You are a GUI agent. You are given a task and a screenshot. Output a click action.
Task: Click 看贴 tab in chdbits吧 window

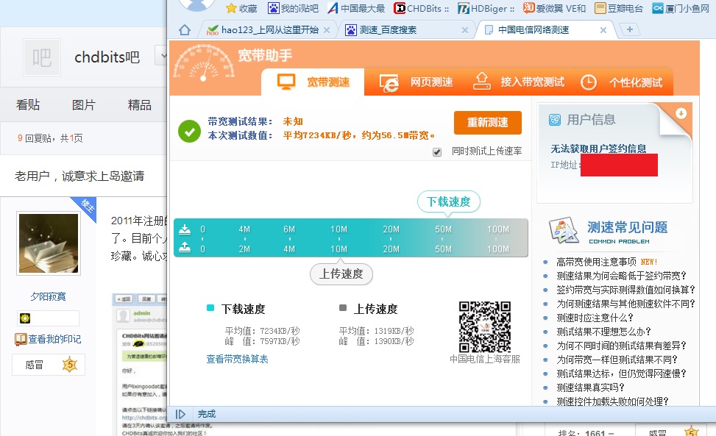tap(28, 105)
